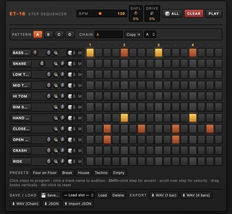Audition the SNARE track name
Screen dimensions: 232x214
pyautogui.click(x=21, y=64)
